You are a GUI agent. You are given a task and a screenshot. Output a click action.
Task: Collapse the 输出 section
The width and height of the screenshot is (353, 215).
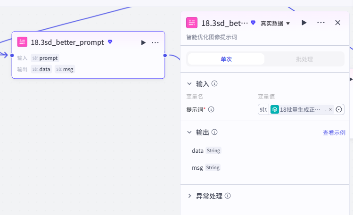189,132
